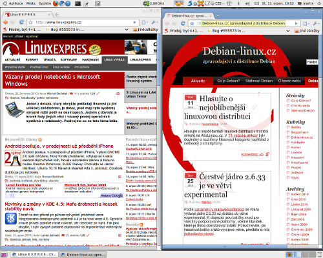Open headline 'Vázaný prodej notebooků s Microsoft Windows'
This screenshot has height=258, width=323.
tap(52, 80)
